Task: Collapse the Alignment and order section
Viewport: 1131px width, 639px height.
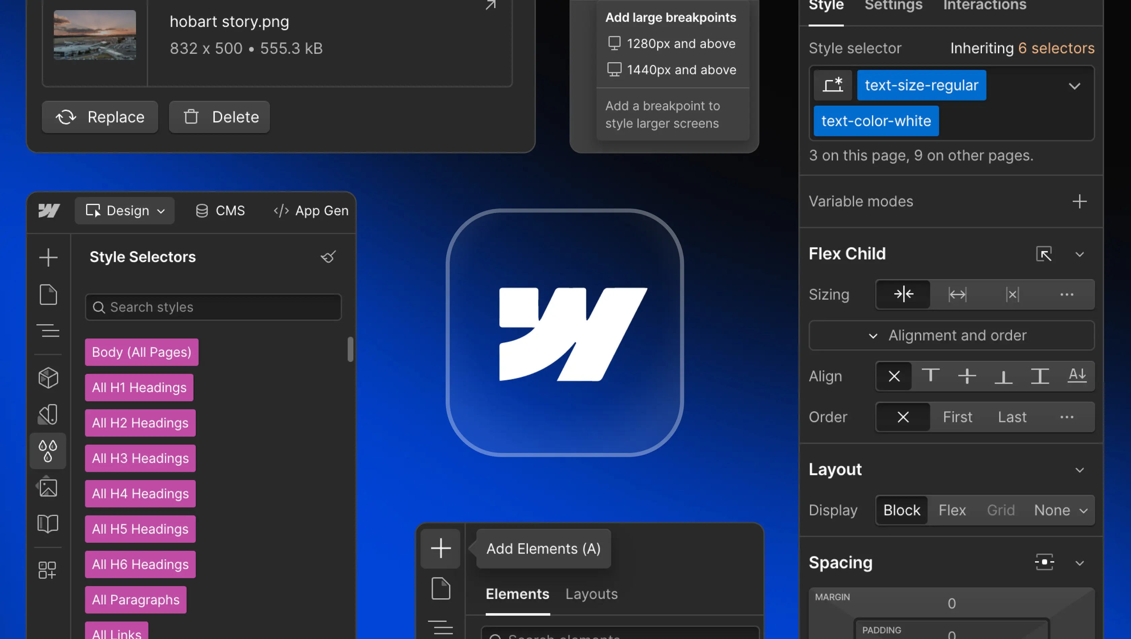Action: coord(951,335)
